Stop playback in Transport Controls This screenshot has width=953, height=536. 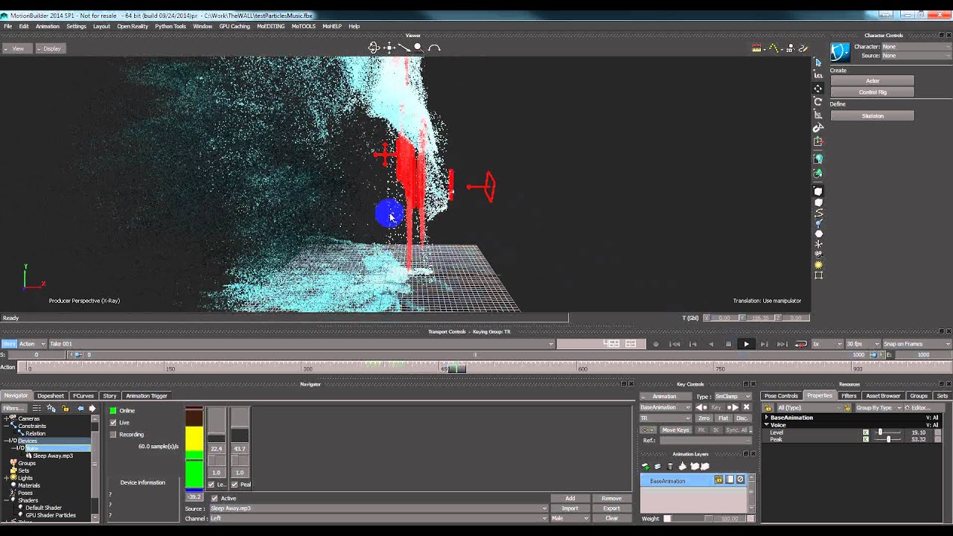728,344
